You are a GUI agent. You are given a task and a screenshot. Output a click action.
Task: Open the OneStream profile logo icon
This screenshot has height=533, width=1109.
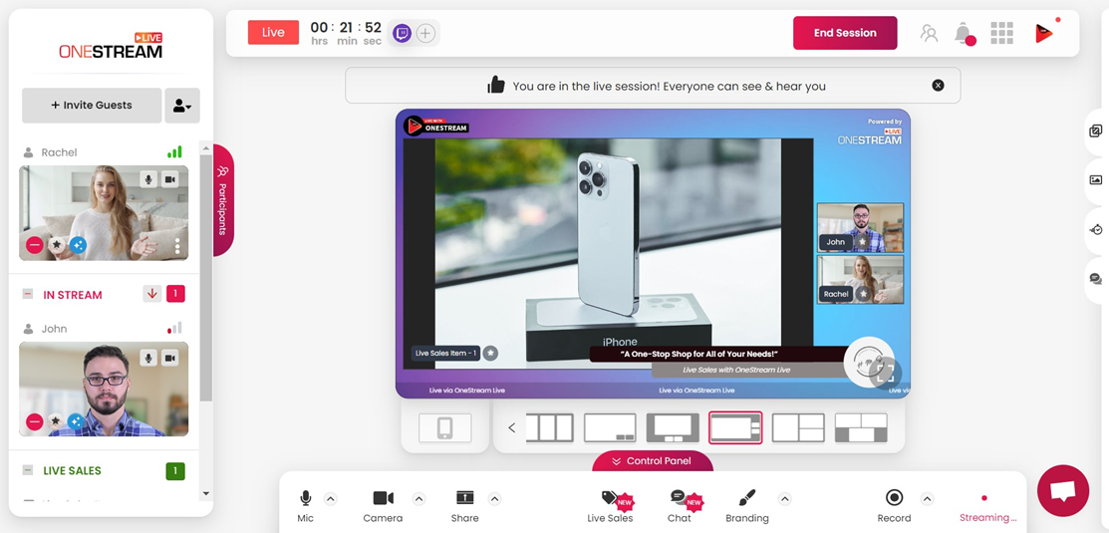[x=1044, y=33]
